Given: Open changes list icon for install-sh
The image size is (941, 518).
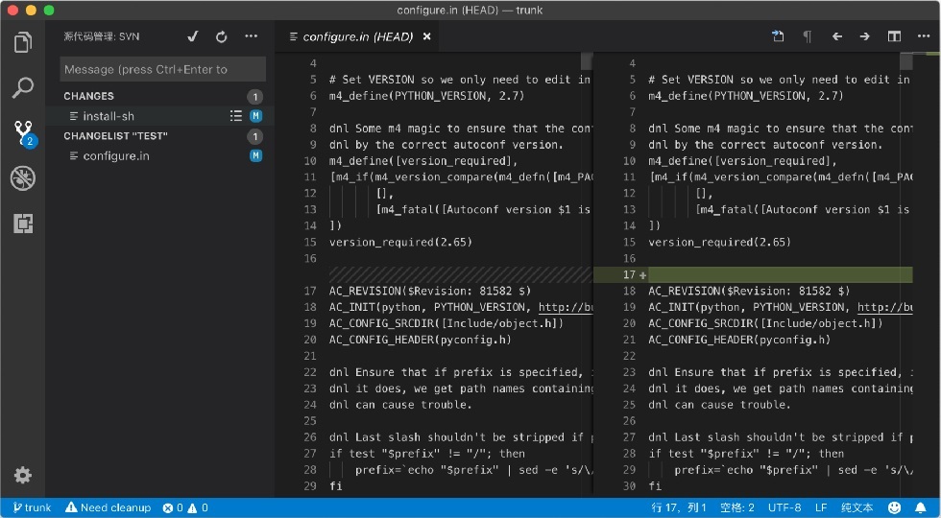Looking at the screenshot, I should click(236, 116).
